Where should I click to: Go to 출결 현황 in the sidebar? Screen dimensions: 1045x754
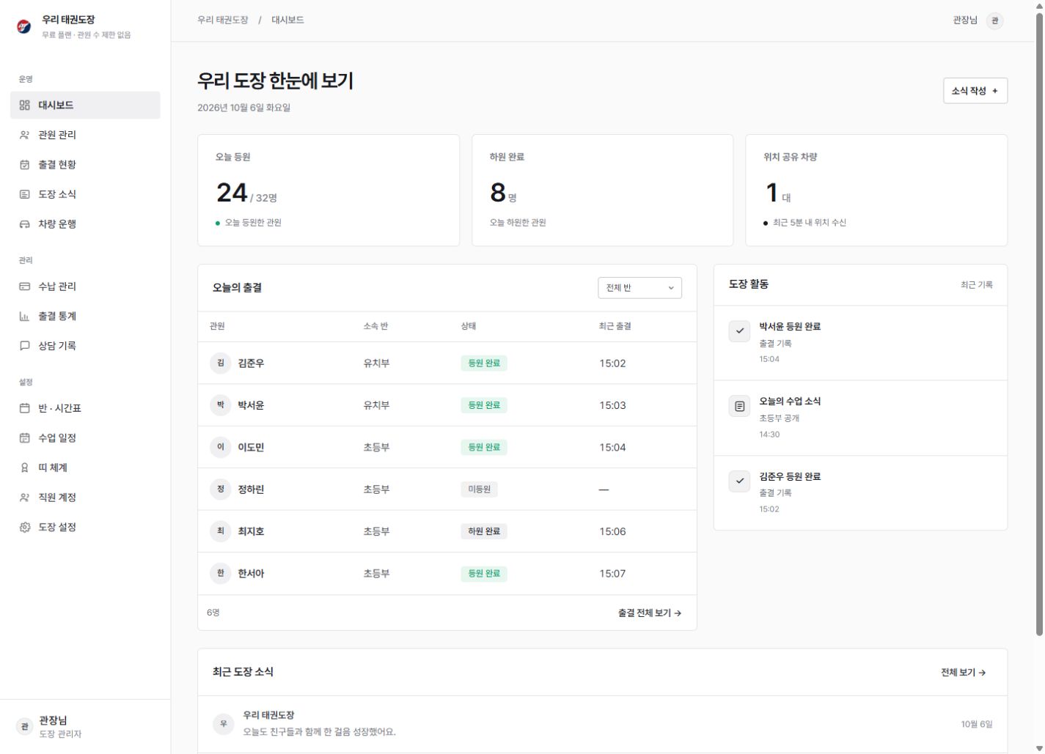pos(85,165)
